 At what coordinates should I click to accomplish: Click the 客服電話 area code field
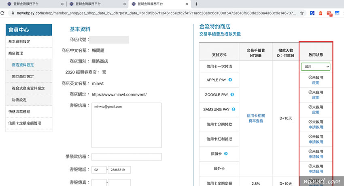99,170
